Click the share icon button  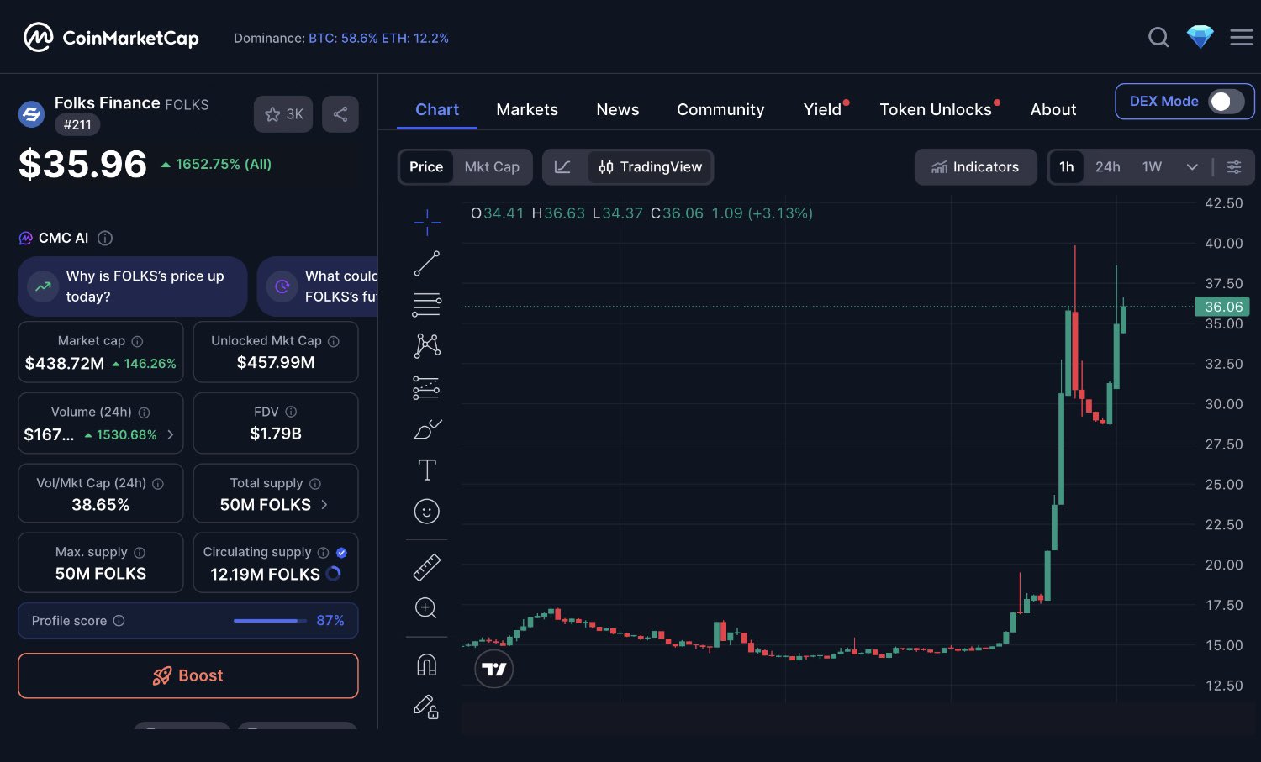(x=340, y=114)
